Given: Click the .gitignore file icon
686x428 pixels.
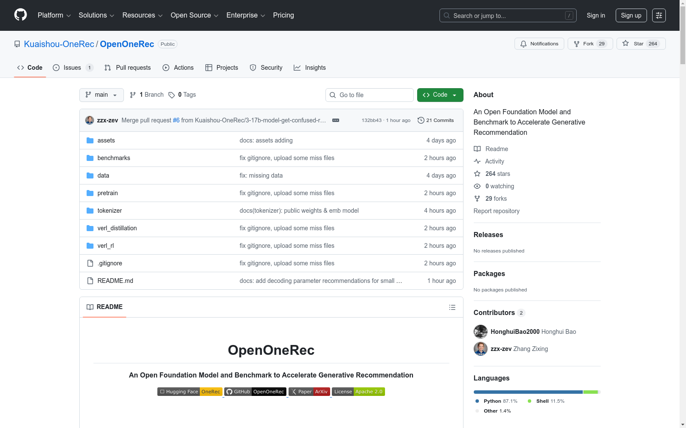Looking at the screenshot, I should point(90,263).
